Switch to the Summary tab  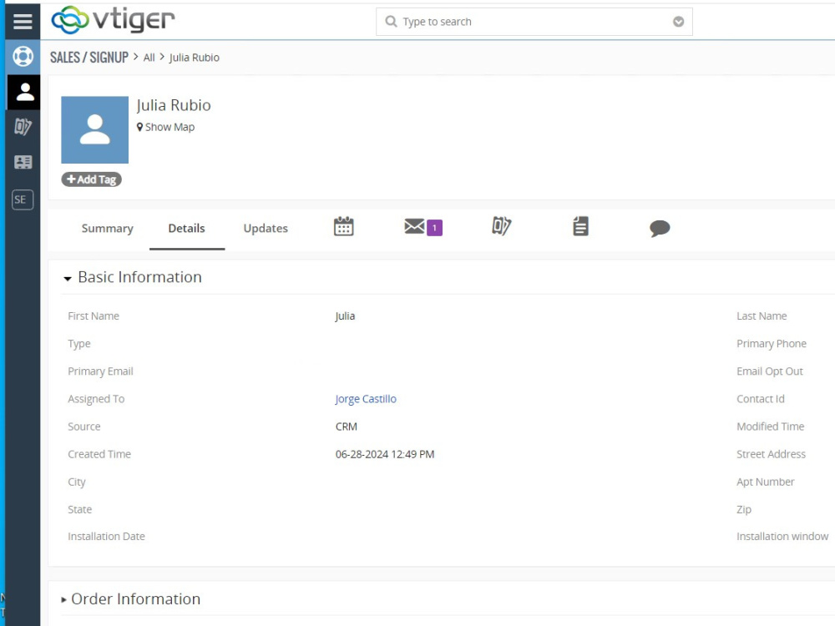[x=108, y=229]
